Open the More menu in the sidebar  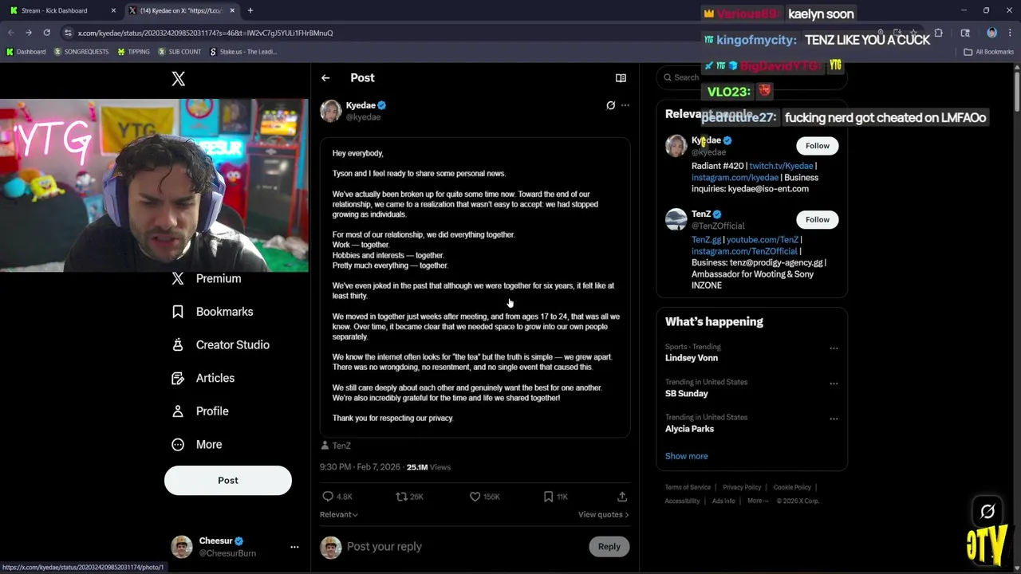197,445
